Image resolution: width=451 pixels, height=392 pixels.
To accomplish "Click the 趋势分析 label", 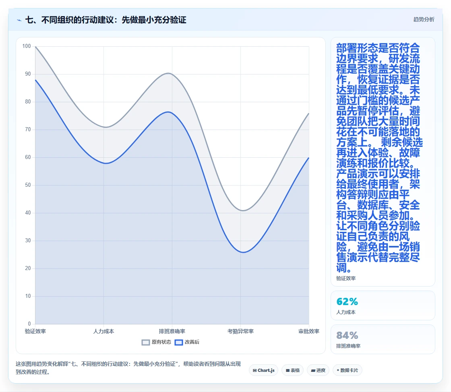I will tap(424, 20).
